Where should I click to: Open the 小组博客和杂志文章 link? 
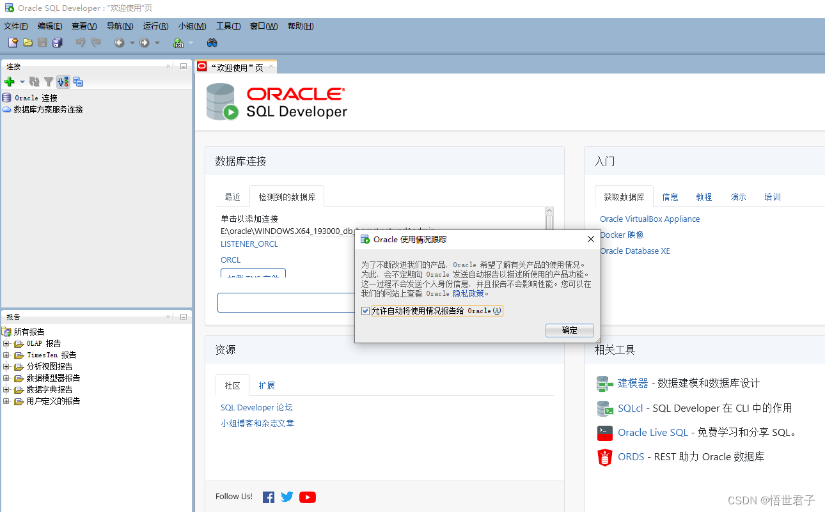pyautogui.click(x=257, y=423)
